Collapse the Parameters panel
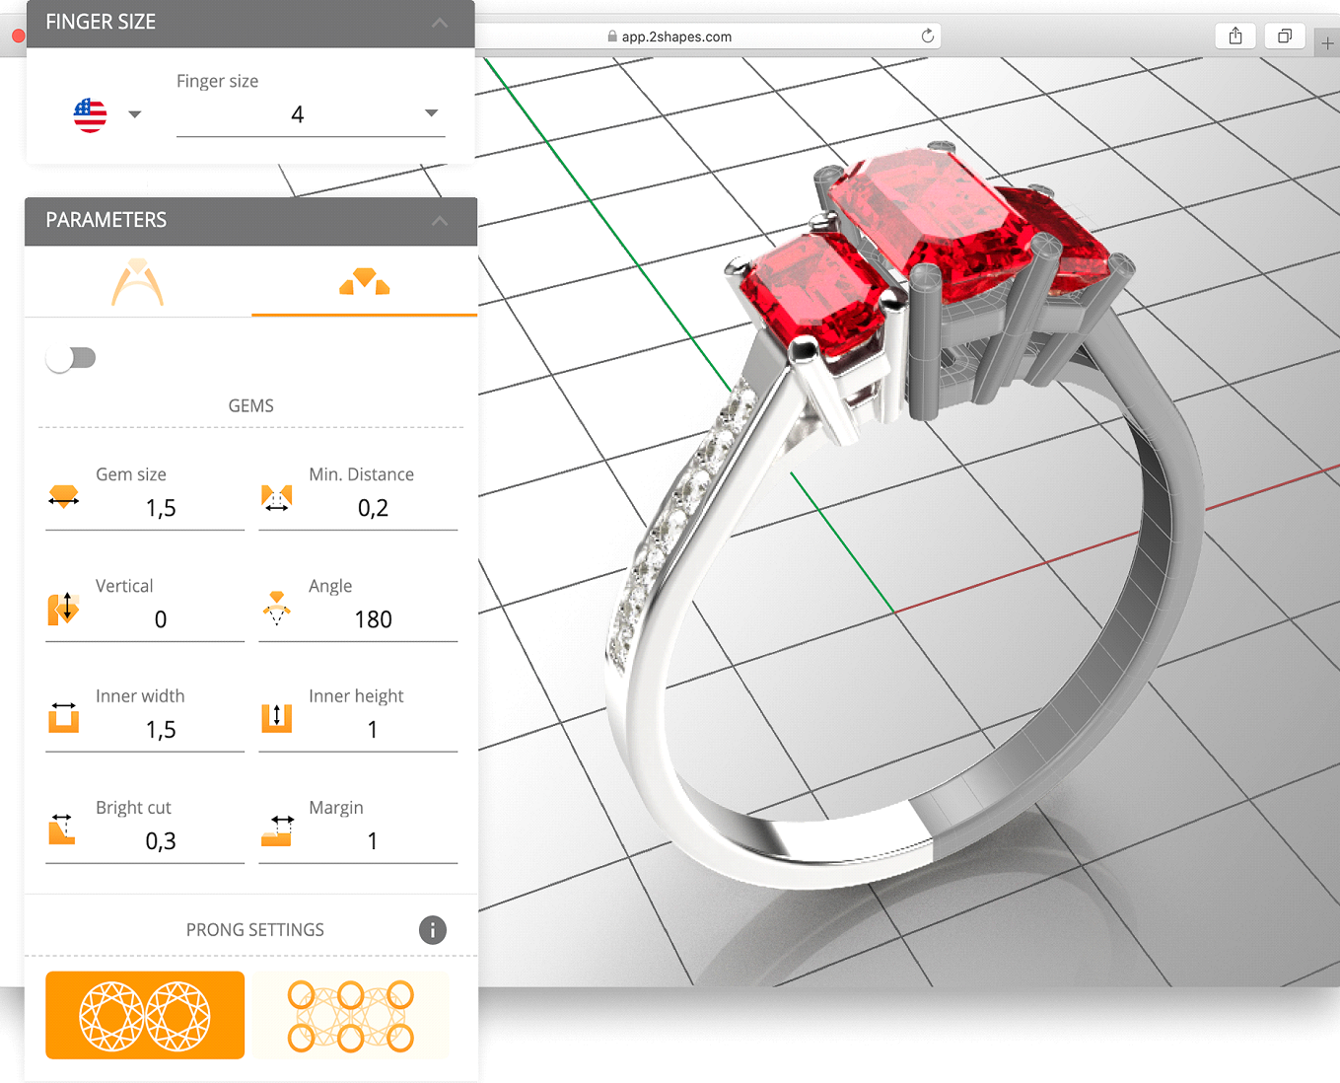Screen dimensions: 1340x1083 (440, 221)
